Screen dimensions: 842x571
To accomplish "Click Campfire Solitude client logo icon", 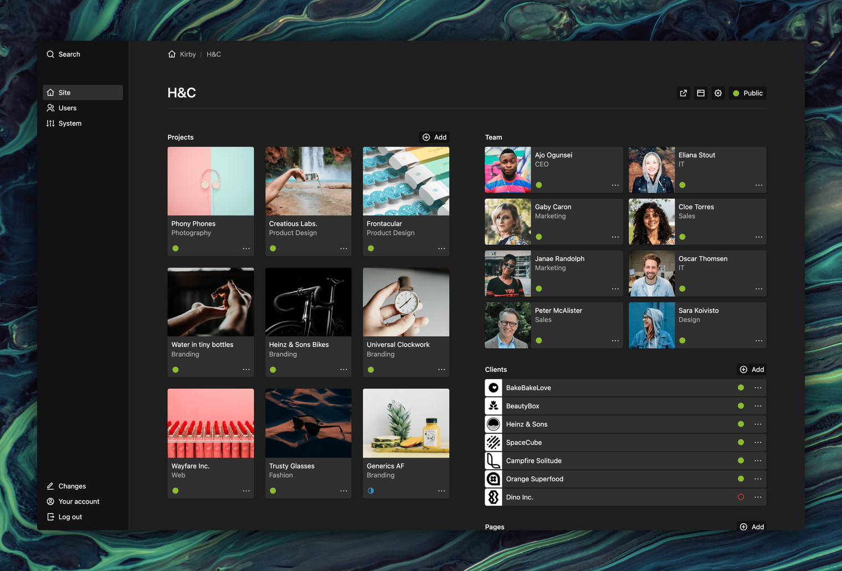I will 494,461.
